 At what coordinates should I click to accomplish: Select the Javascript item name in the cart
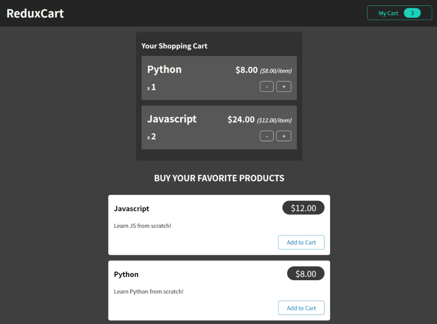click(172, 119)
